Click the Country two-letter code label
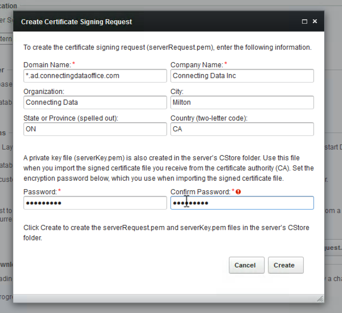The image size is (342, 313). pyautogui.click(x=209, y=118)
